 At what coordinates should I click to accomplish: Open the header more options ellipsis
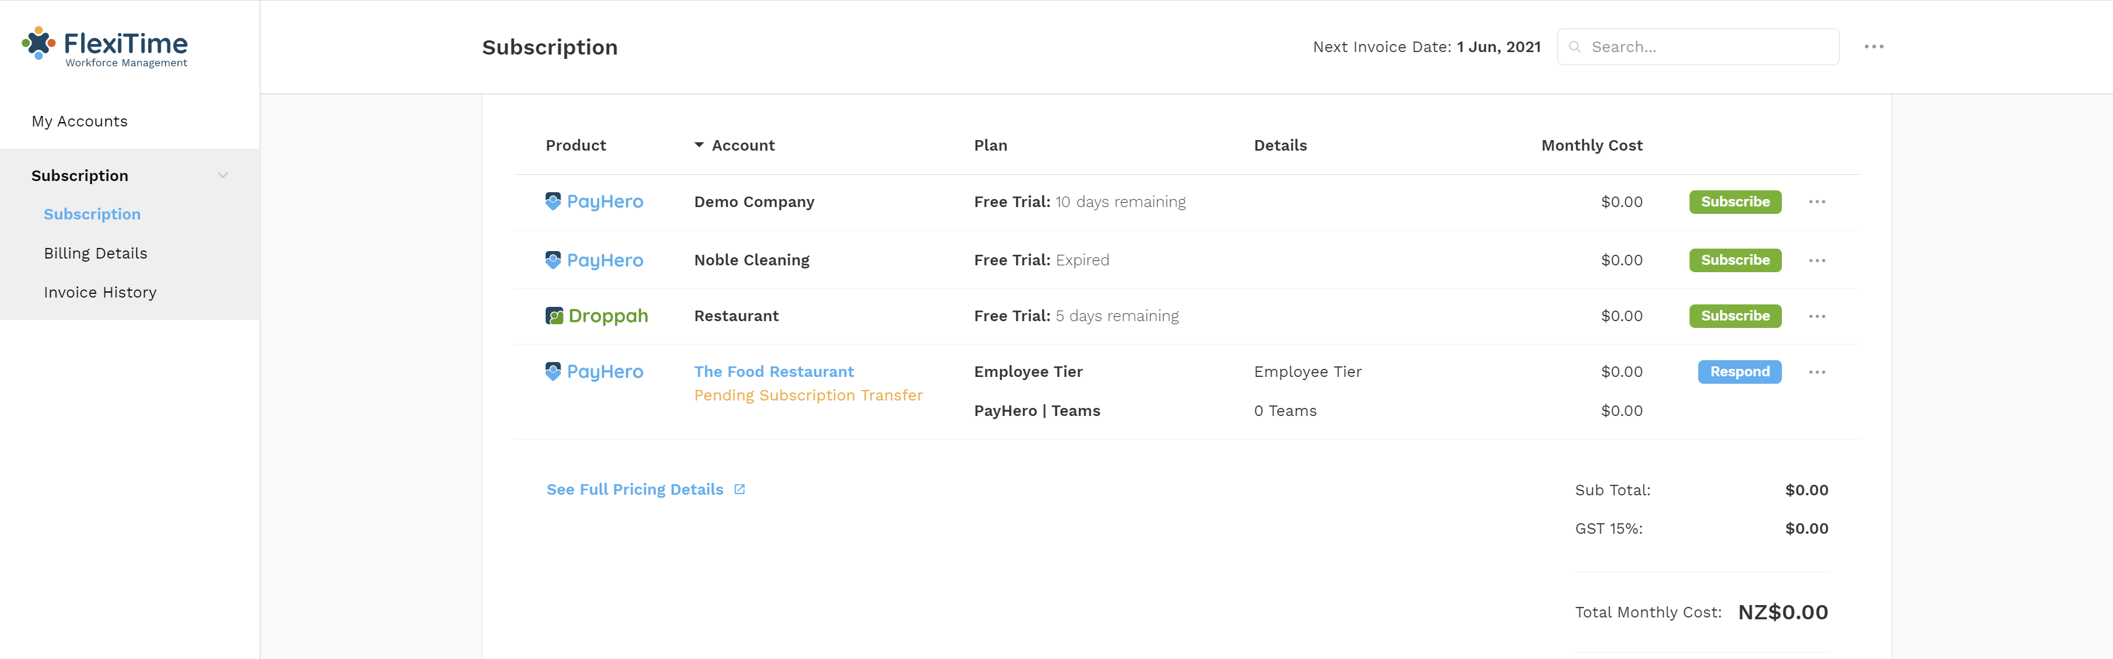1874,46
